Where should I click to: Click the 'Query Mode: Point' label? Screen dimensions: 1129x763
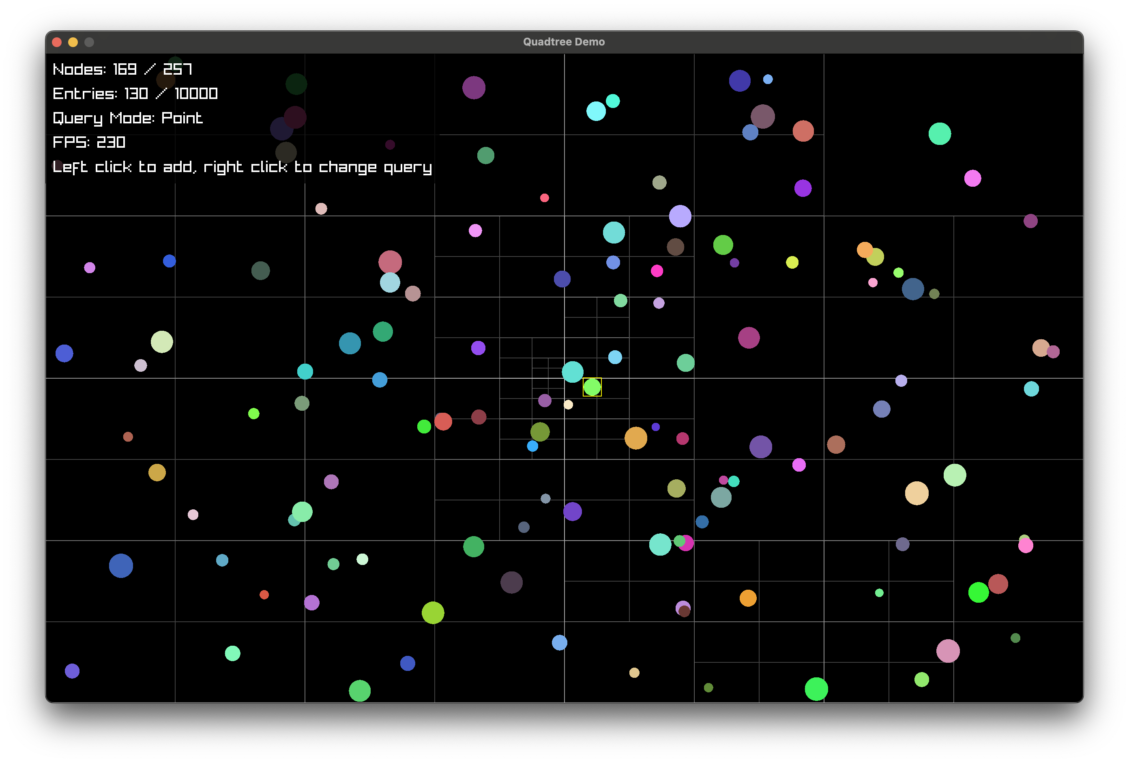[127, 118]
